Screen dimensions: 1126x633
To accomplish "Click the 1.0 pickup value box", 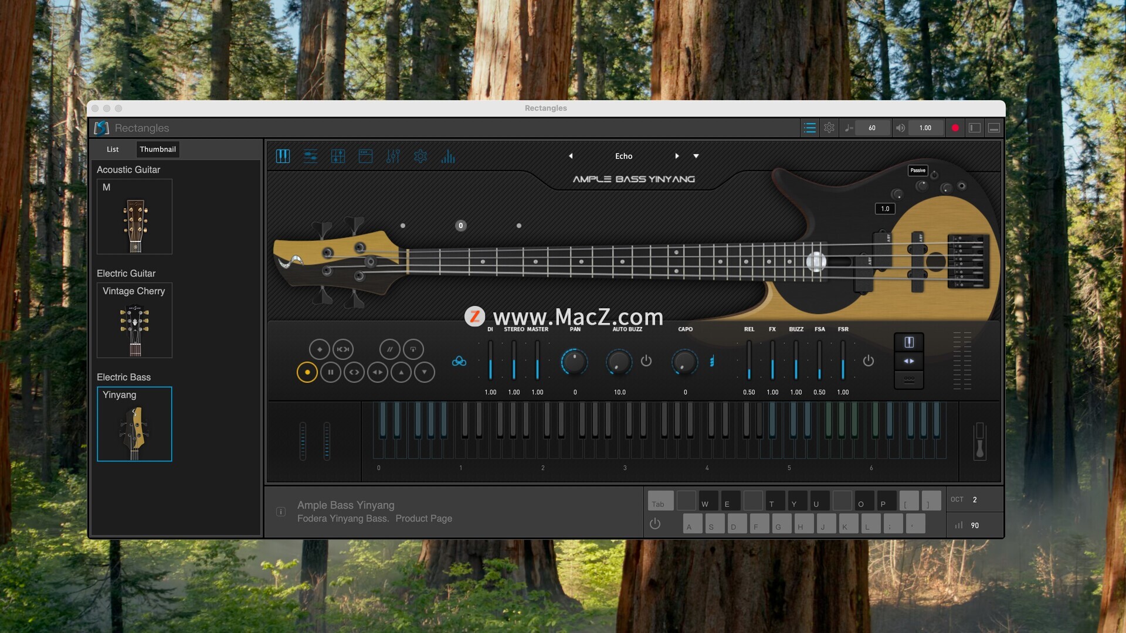I will tap(885, 209).
